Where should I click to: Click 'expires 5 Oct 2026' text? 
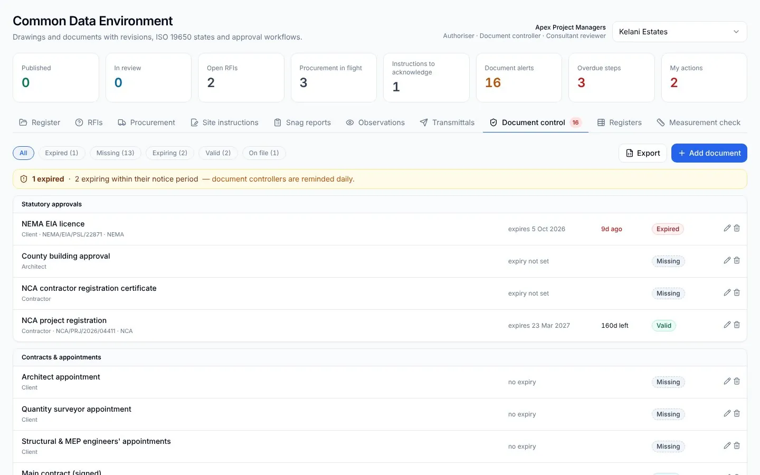click(537, 229)
